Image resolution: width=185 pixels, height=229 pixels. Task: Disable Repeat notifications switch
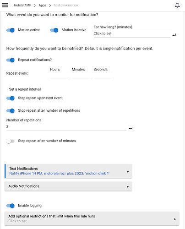tap(11, 60)
